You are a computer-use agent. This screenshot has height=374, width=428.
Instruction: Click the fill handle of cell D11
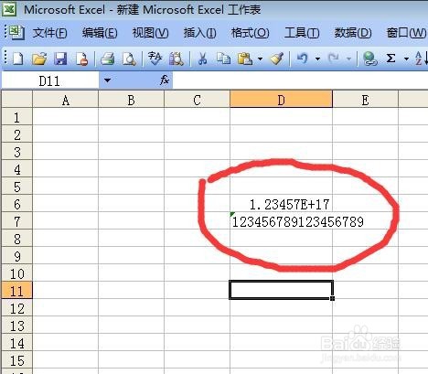(x=332, y=298)
